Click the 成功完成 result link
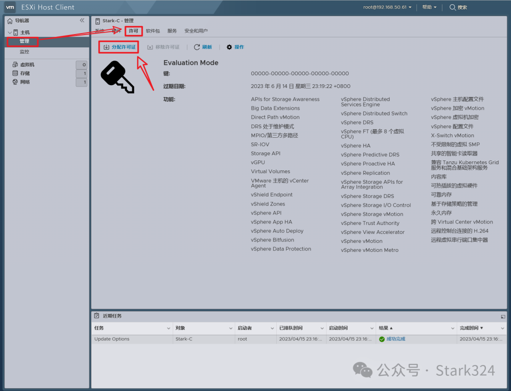Viewport: 511px width, 391px height. (x=396, y=339)
